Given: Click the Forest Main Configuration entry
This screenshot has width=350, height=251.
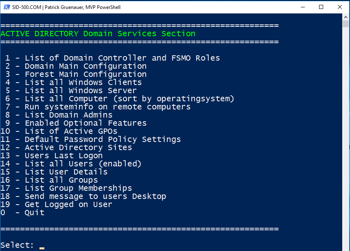Looking at the screenshot, I should [85, 74].
